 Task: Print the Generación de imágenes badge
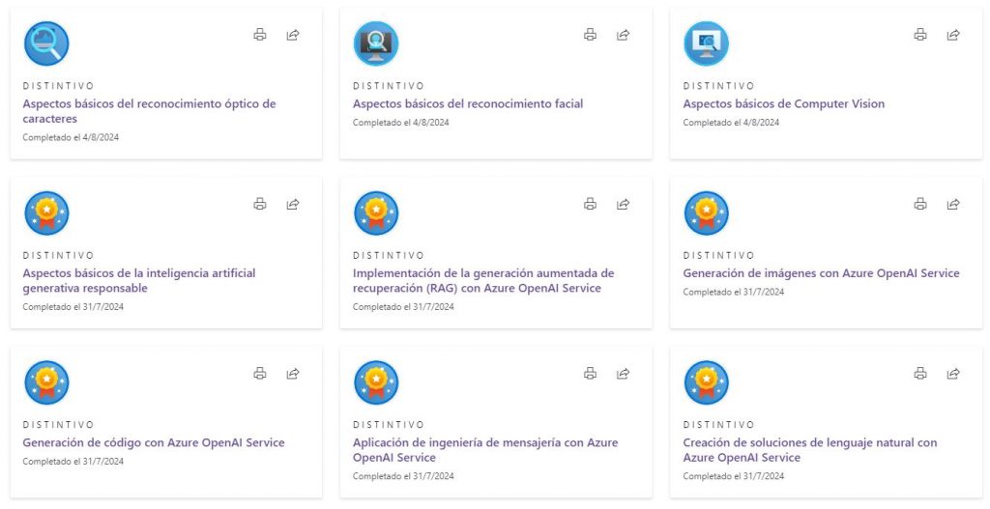coord(920,204)
